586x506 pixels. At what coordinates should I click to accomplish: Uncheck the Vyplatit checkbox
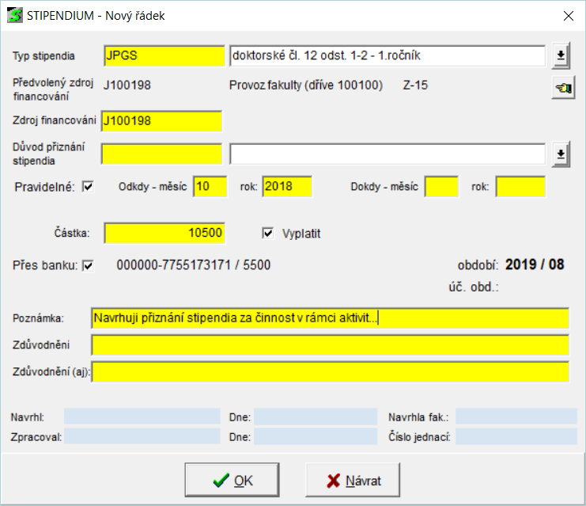[x=267, y=234]
